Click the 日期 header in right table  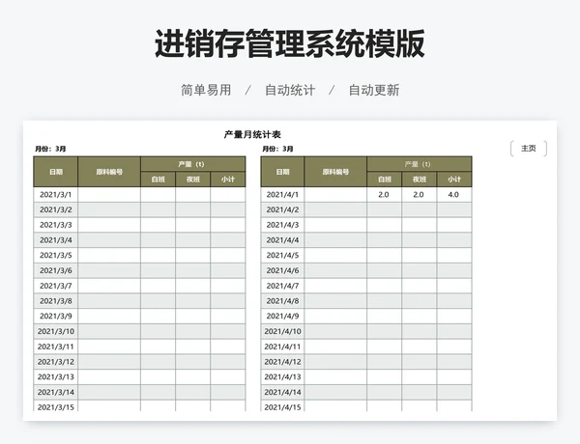click(x=282, y=172)
